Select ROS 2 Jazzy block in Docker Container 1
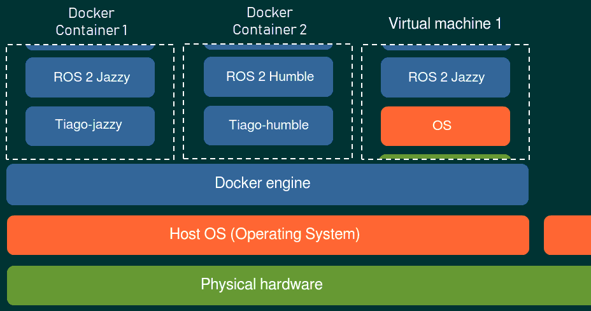Image resolution: width=591 pixels, height=311 pixels. click(90, 77)
